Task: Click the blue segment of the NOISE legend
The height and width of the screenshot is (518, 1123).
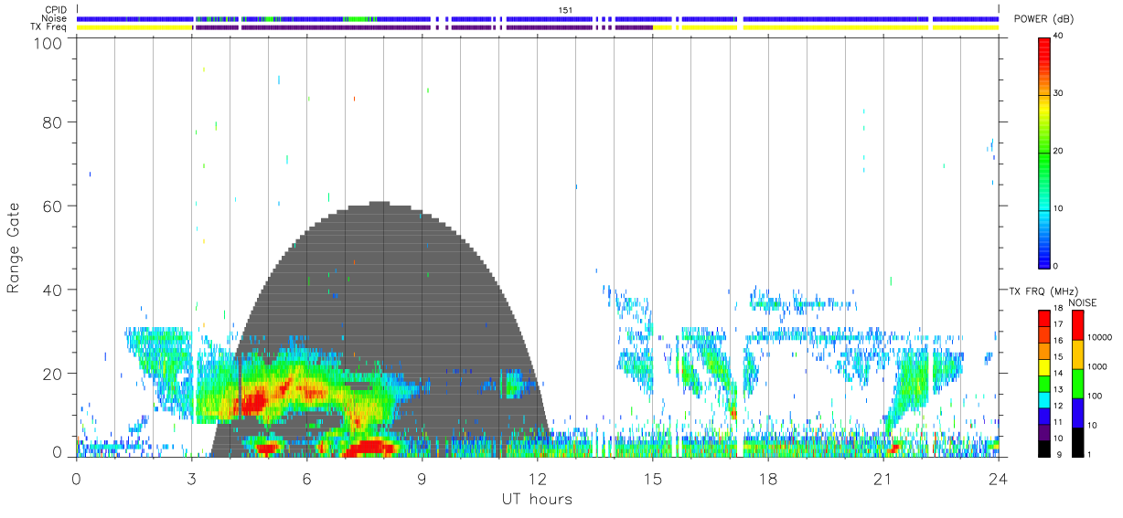Action: pyautogui.click(x=1078, y=413)
